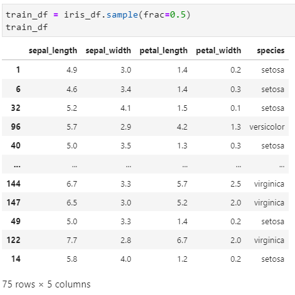Click the 75 rows × 5 columns summary
This screenshot has width=295, height=295.
tap(46, 284)
